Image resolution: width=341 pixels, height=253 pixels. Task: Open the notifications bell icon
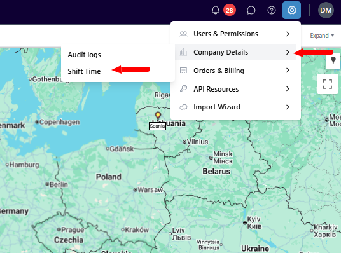click(216, 10)
